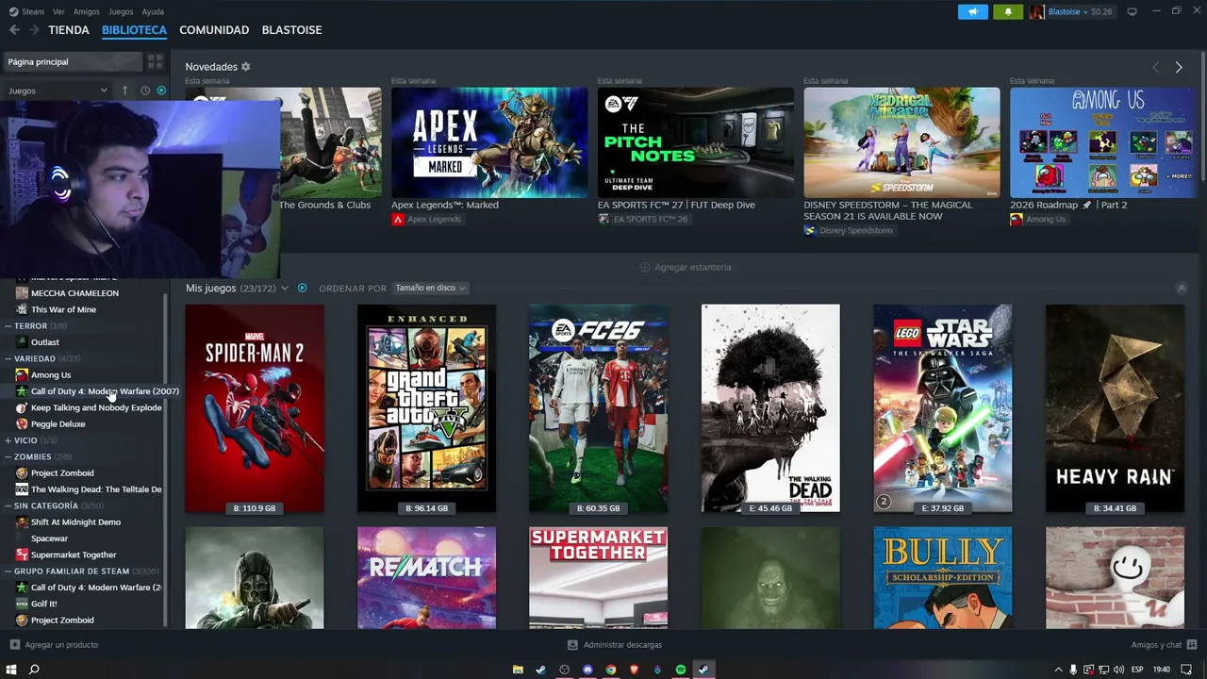Select LEGO Star Wars Skywalker Saga cover
1207x679 pixels.
coord(943,408)
